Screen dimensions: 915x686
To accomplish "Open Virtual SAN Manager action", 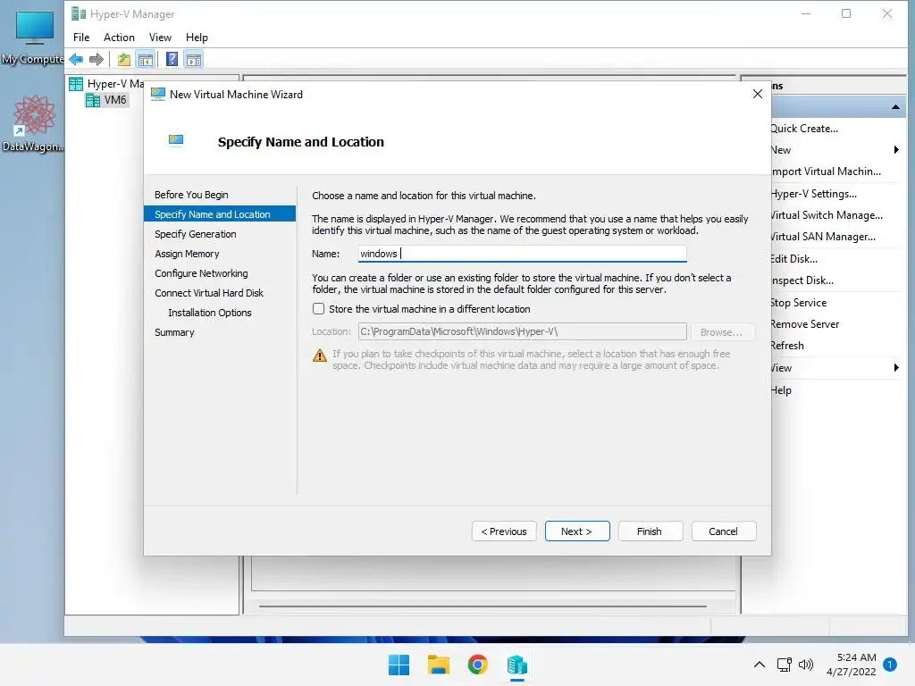I will point(823,237).
